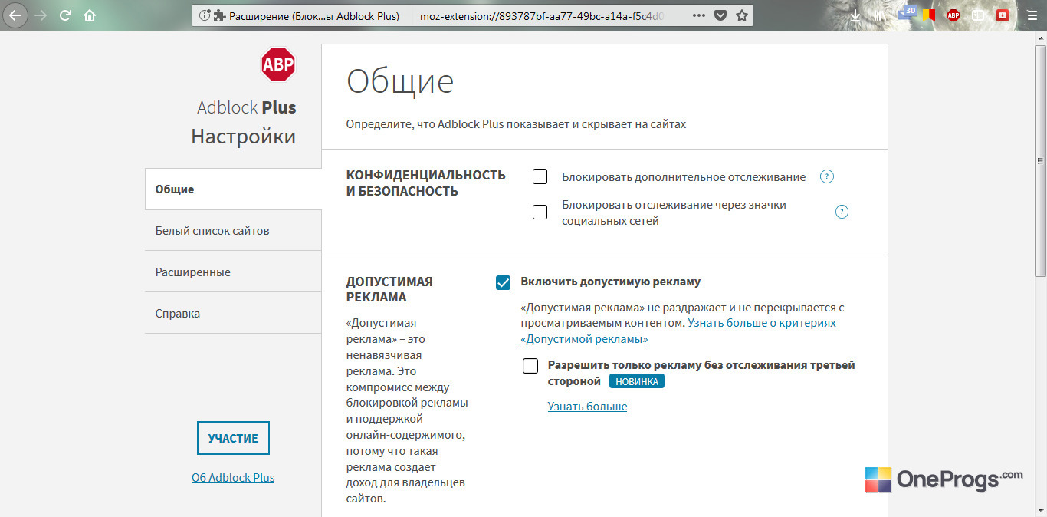The height and width of the screenshot is (517, 1047).
Task: Open help for additional tracking option
Action: (826, 176)
